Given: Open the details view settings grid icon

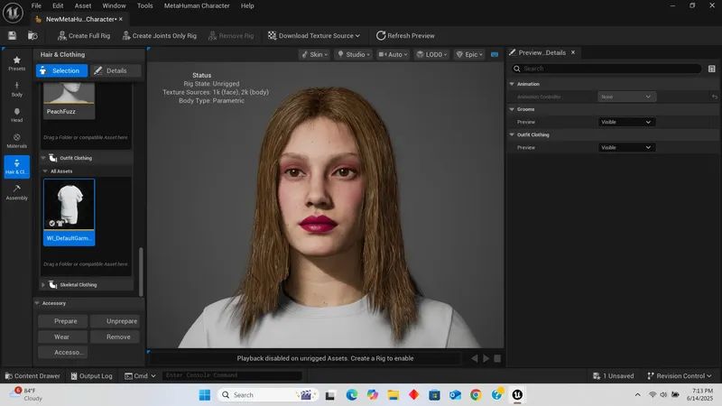Looking at the screenshot, I should (711, 69).
